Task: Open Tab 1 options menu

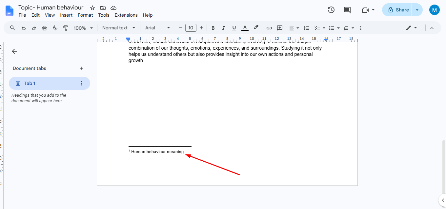Action: coord(81,83)
